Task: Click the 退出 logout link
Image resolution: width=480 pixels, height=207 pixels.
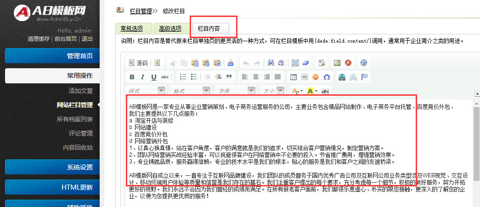Action: click(87, 39)
